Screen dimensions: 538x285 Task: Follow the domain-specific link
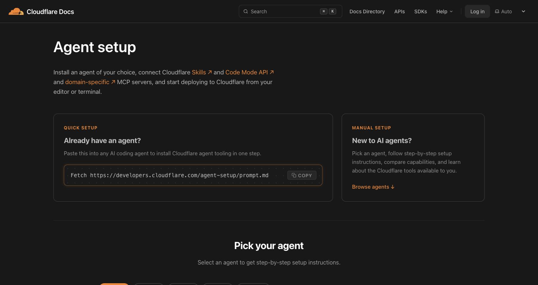(90, 82)
